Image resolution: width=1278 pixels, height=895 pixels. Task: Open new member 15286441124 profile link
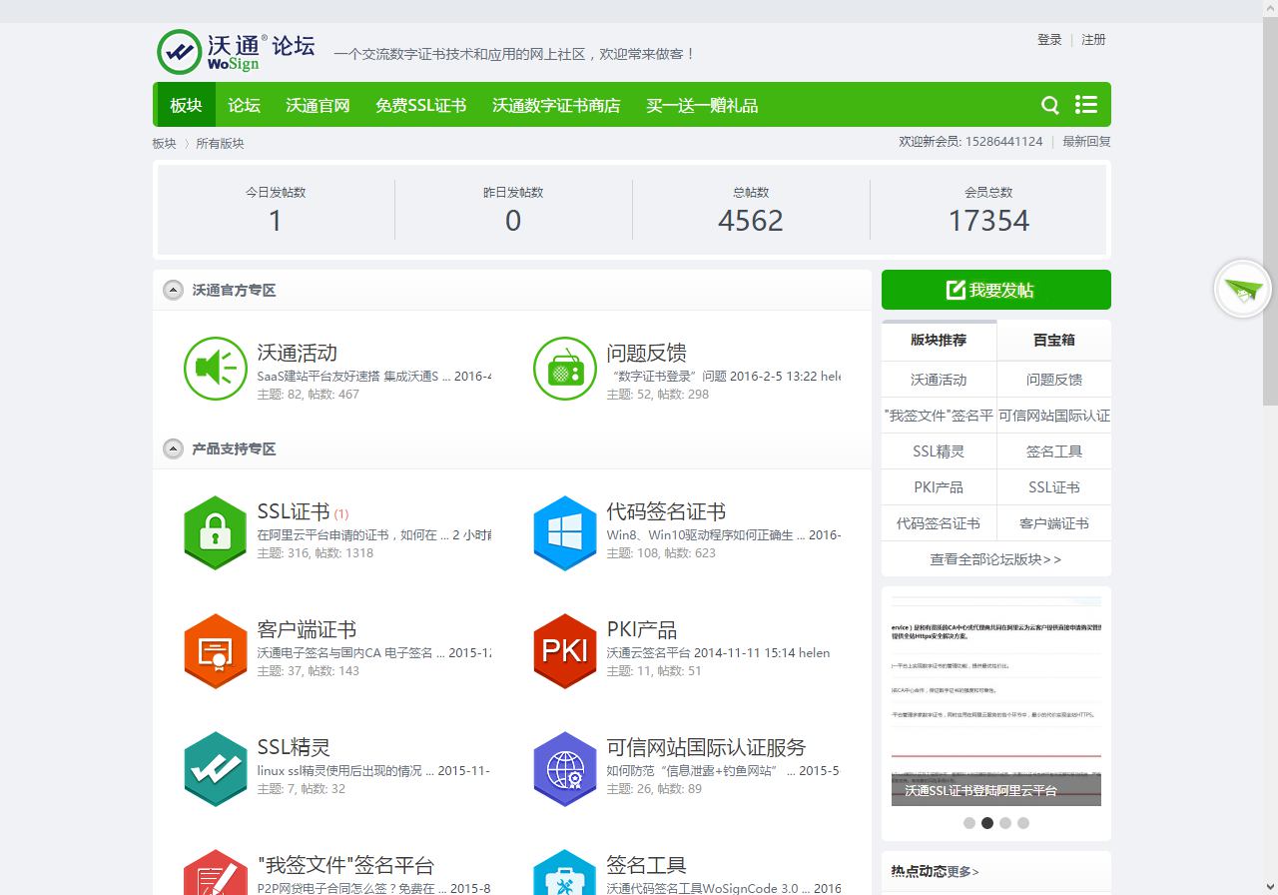point(1003,142)
